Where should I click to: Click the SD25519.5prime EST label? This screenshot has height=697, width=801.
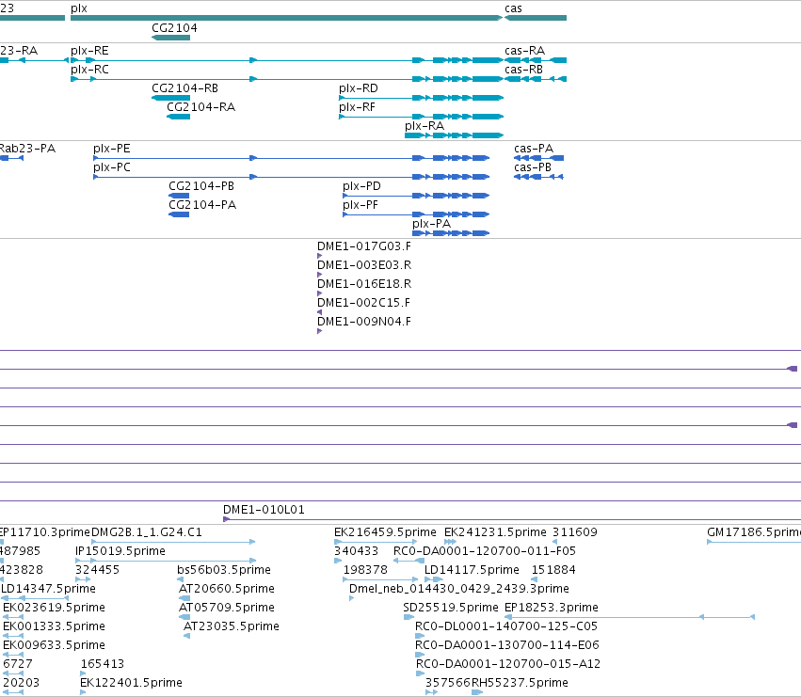[451, 609]
